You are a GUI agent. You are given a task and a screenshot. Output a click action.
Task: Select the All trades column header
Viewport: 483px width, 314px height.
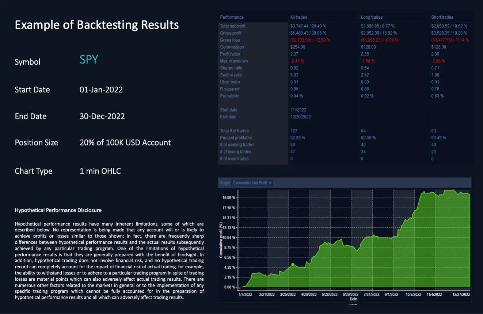pyautogui.click(x=298, y=17)
